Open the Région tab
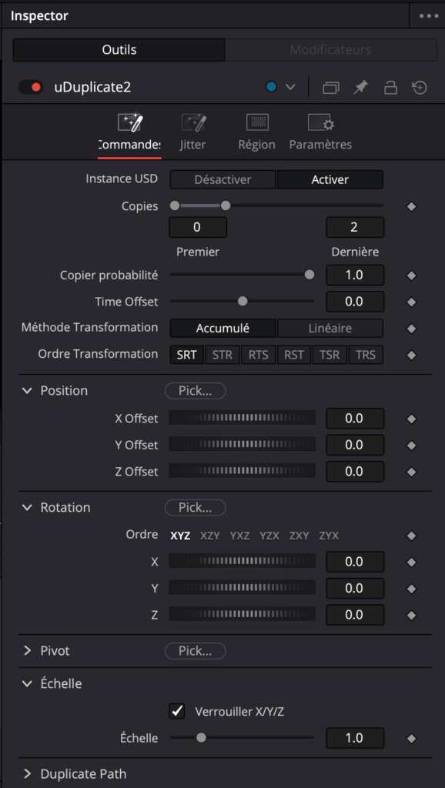Screen dimensions: 445x788 pos(257,134)
